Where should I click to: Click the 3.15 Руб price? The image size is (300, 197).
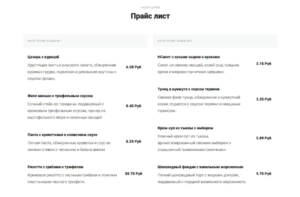[264, 64]
